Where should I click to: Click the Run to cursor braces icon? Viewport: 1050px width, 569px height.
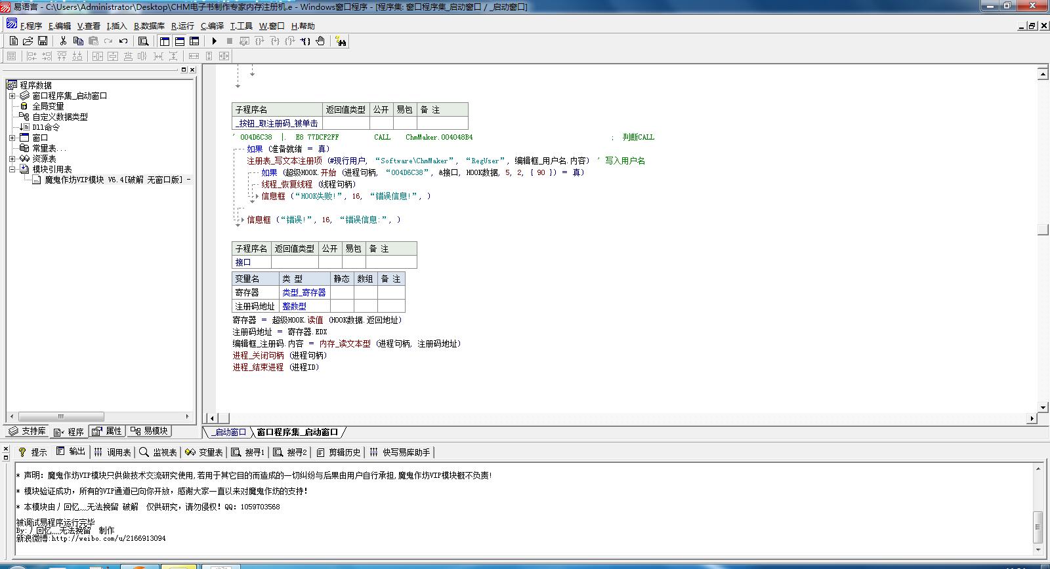click(x=305, y=41)
